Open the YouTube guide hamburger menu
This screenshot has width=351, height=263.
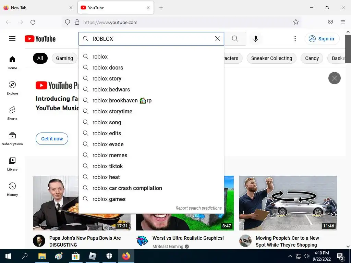click(x=12, y=39)
